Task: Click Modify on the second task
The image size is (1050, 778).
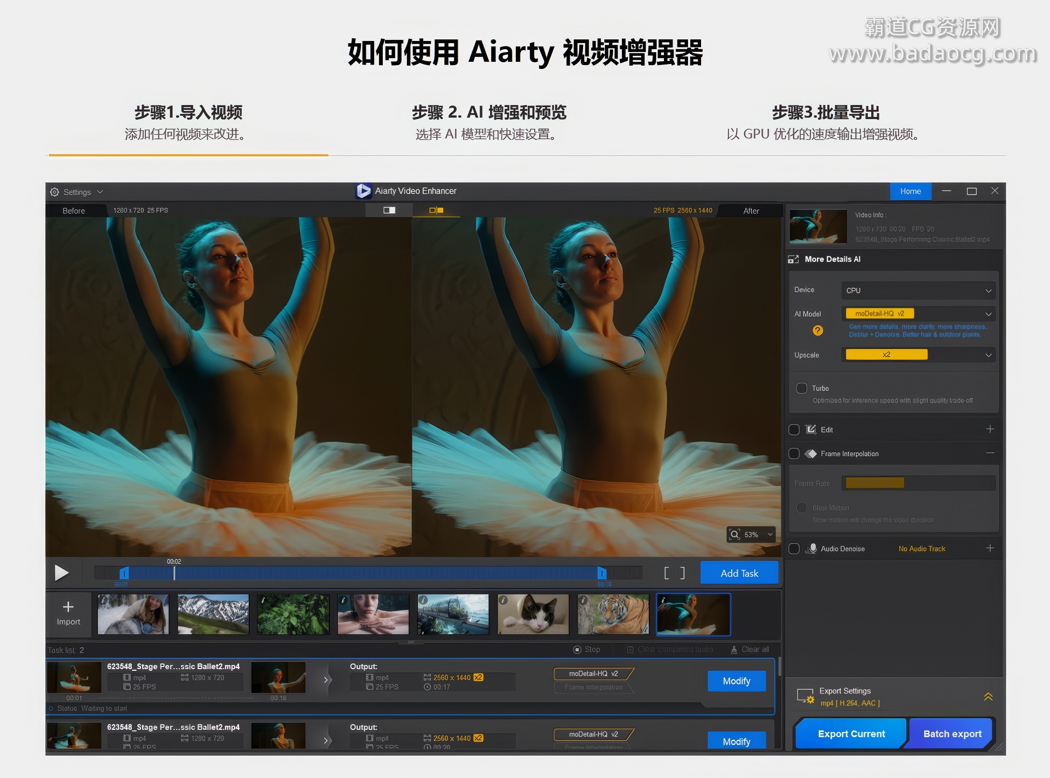Action: tap(737, 741)
